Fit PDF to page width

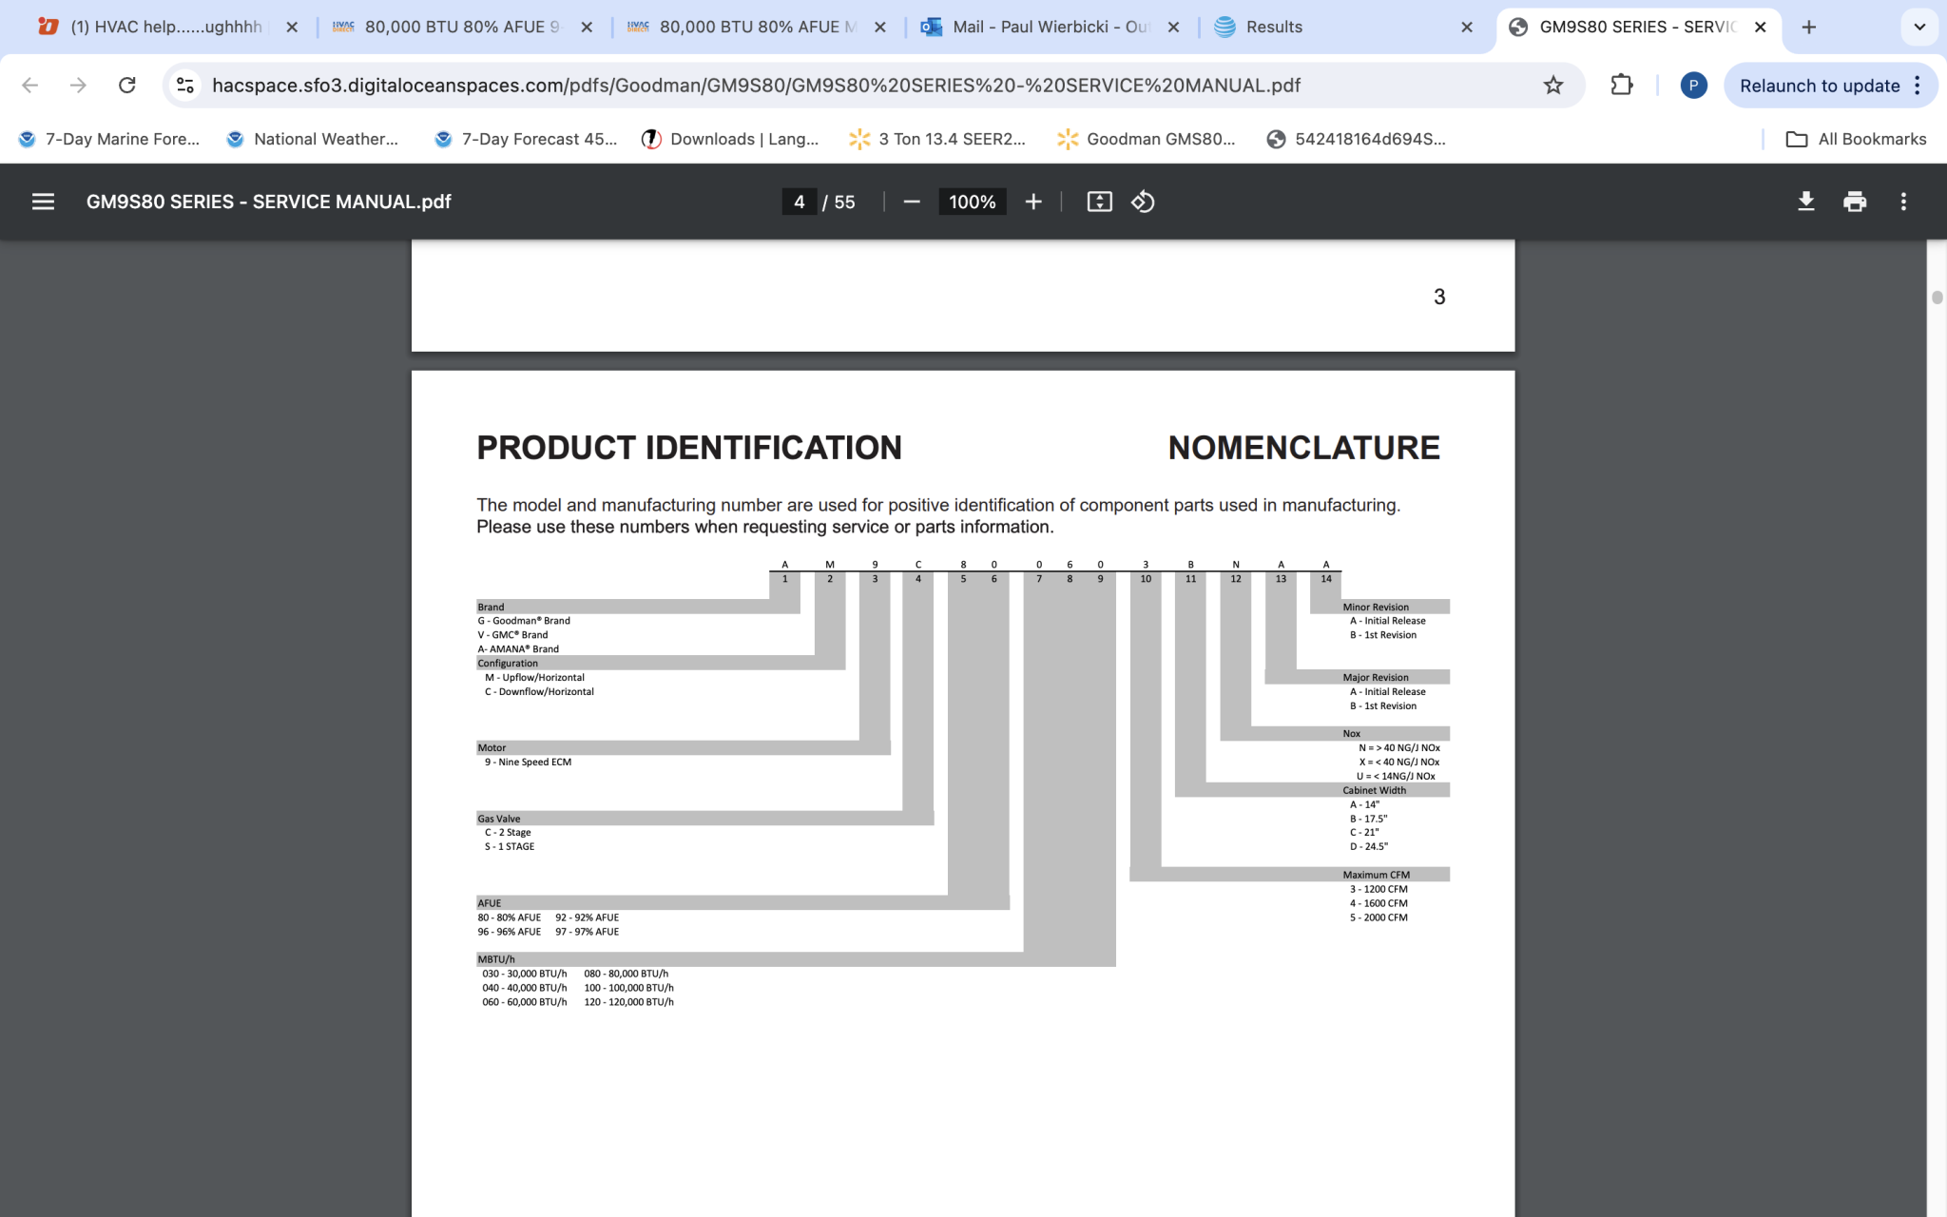click(x=1099, y=202)
